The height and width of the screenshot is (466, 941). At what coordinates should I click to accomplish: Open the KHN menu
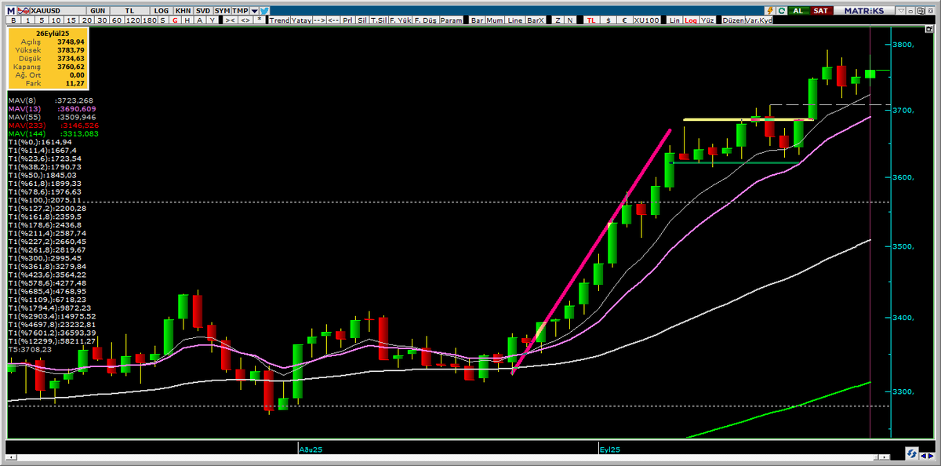click(182, 11)
